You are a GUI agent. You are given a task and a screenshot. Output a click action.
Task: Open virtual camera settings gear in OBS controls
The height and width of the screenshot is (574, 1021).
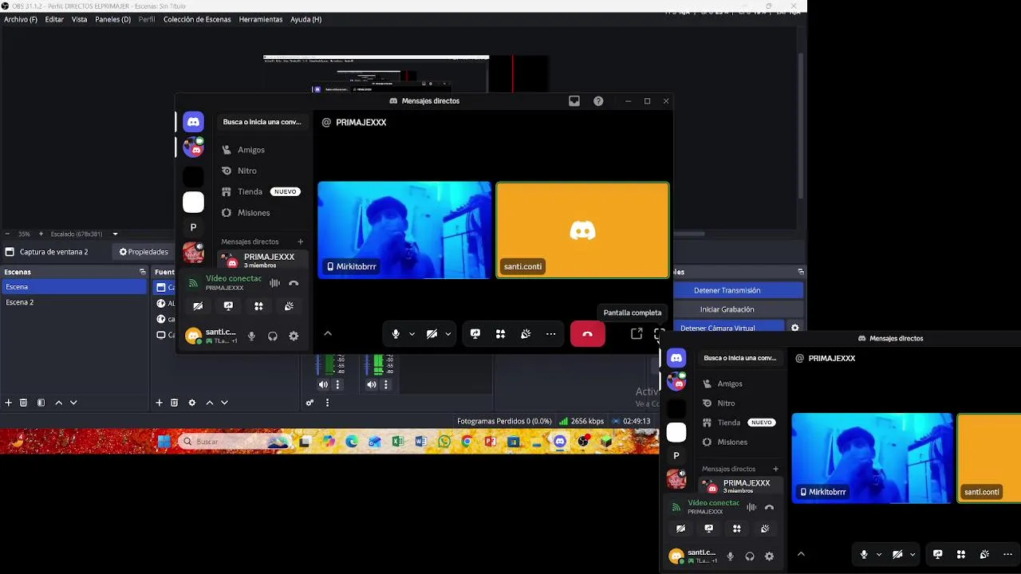[794, 328]
